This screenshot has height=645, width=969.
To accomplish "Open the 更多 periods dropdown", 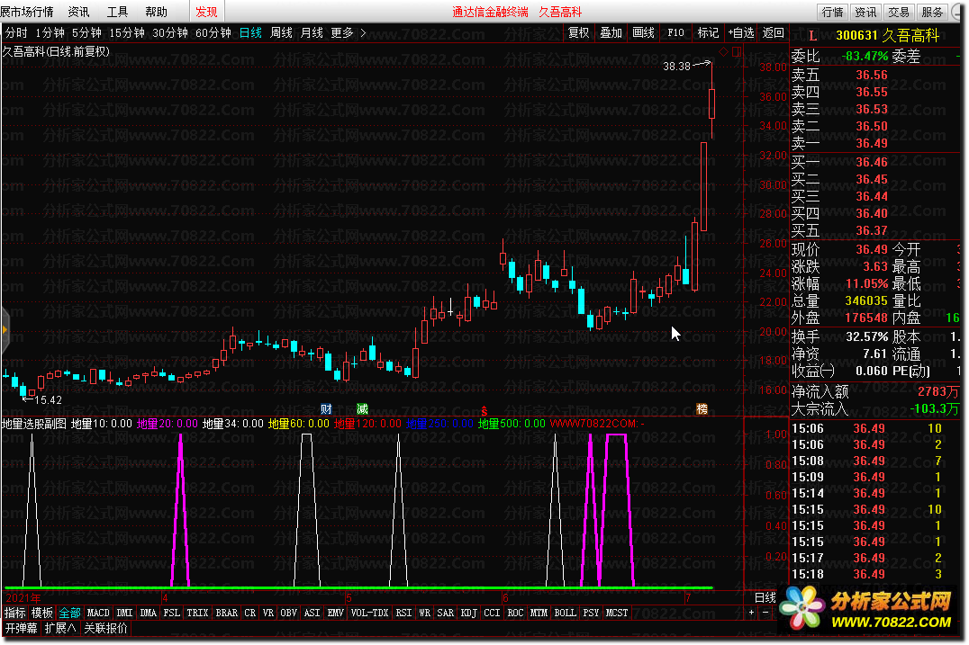I will click(x=341, y=32).
